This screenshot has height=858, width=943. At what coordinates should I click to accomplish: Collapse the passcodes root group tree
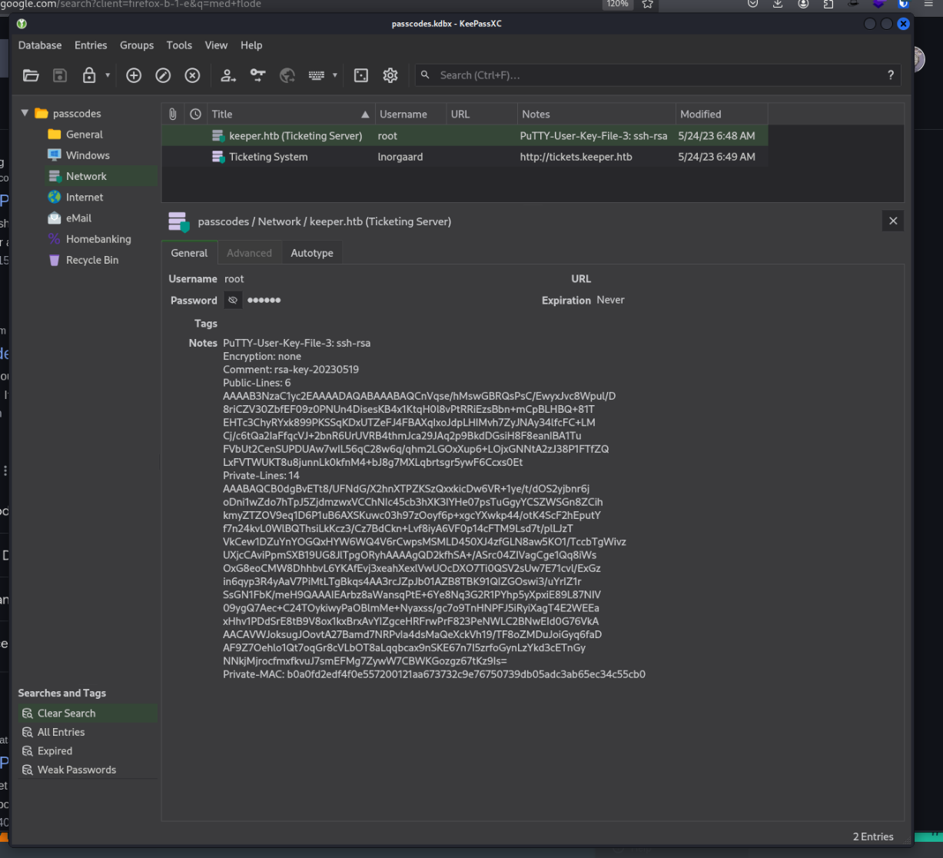(25, 113)
